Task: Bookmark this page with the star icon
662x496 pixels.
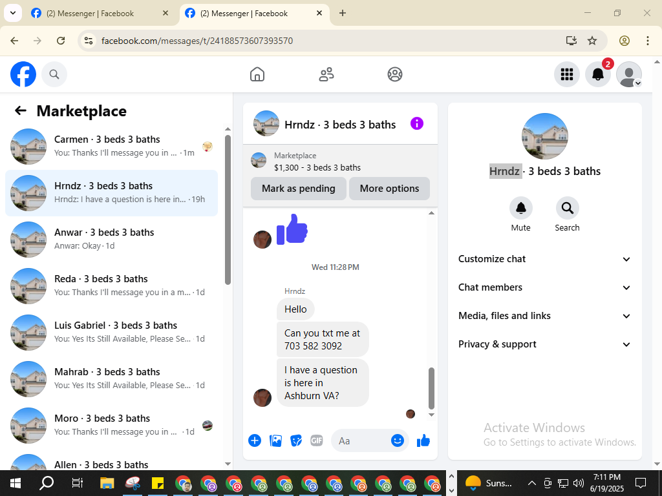Action: (x=592, y=41)
